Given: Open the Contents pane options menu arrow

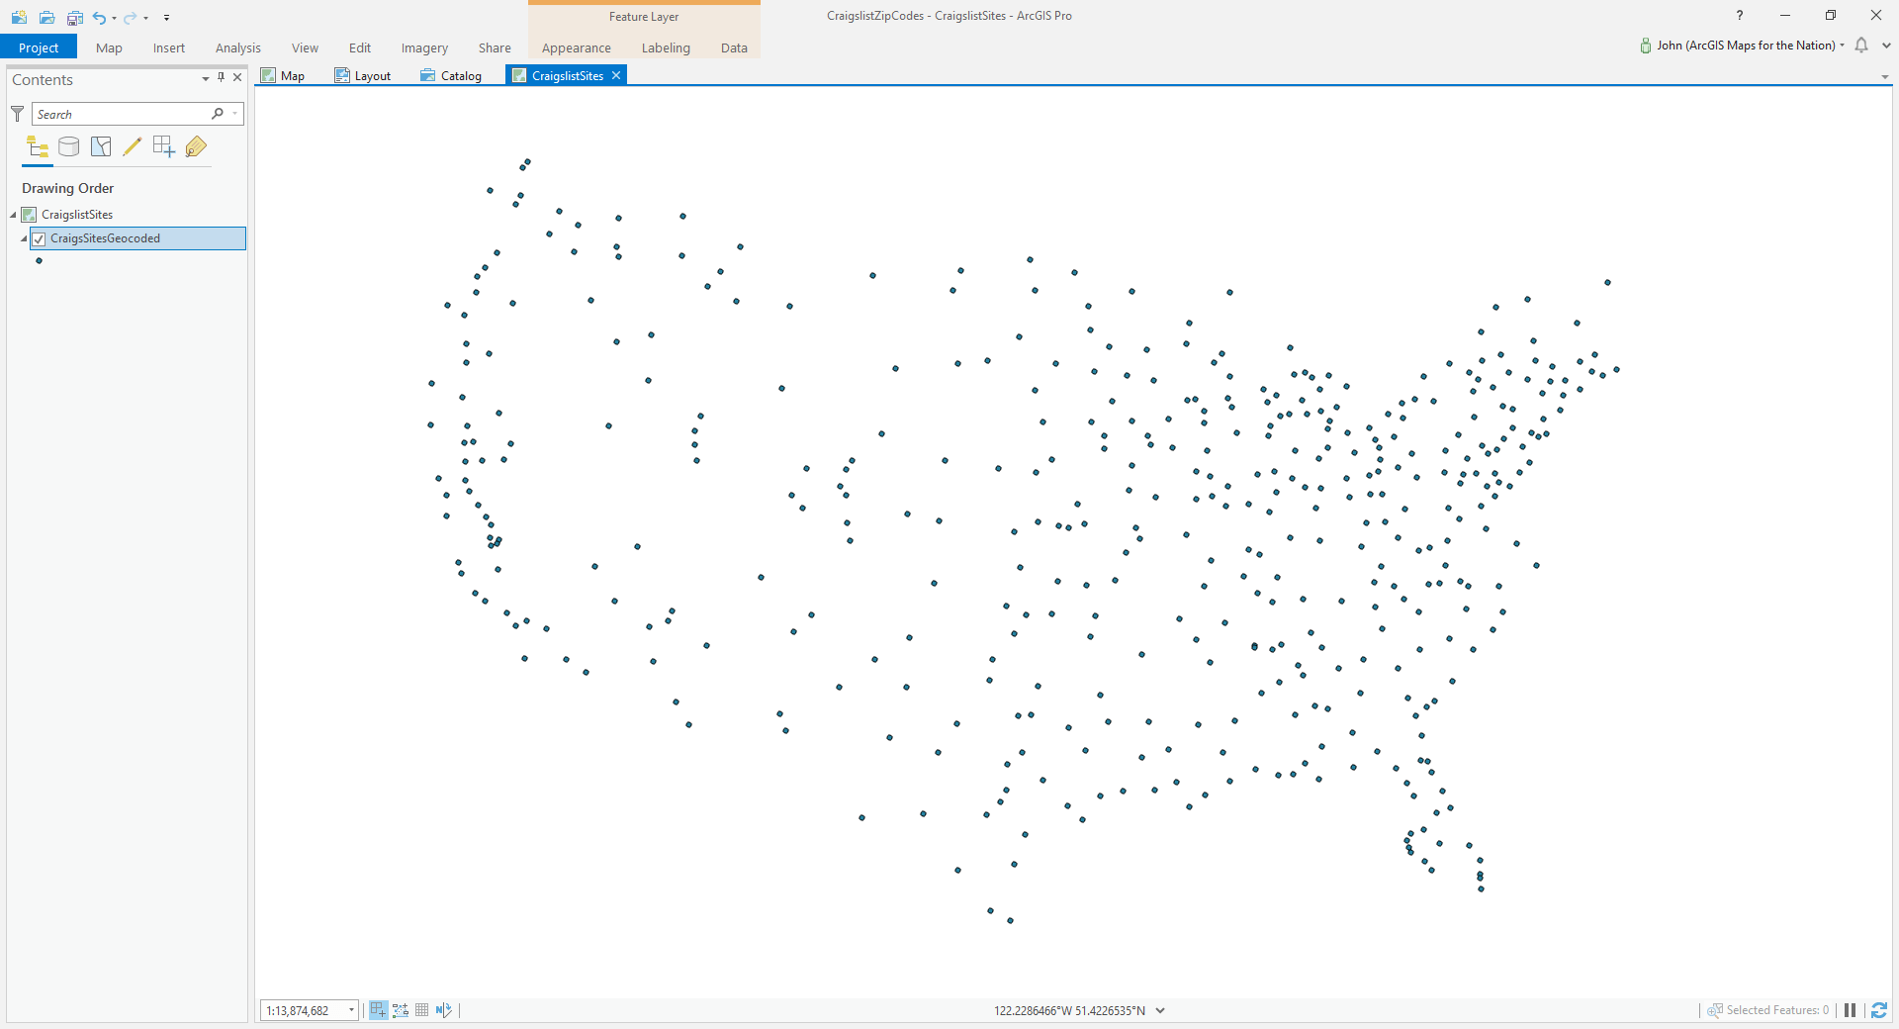Looking at the screenshot, I should (205, 78).
